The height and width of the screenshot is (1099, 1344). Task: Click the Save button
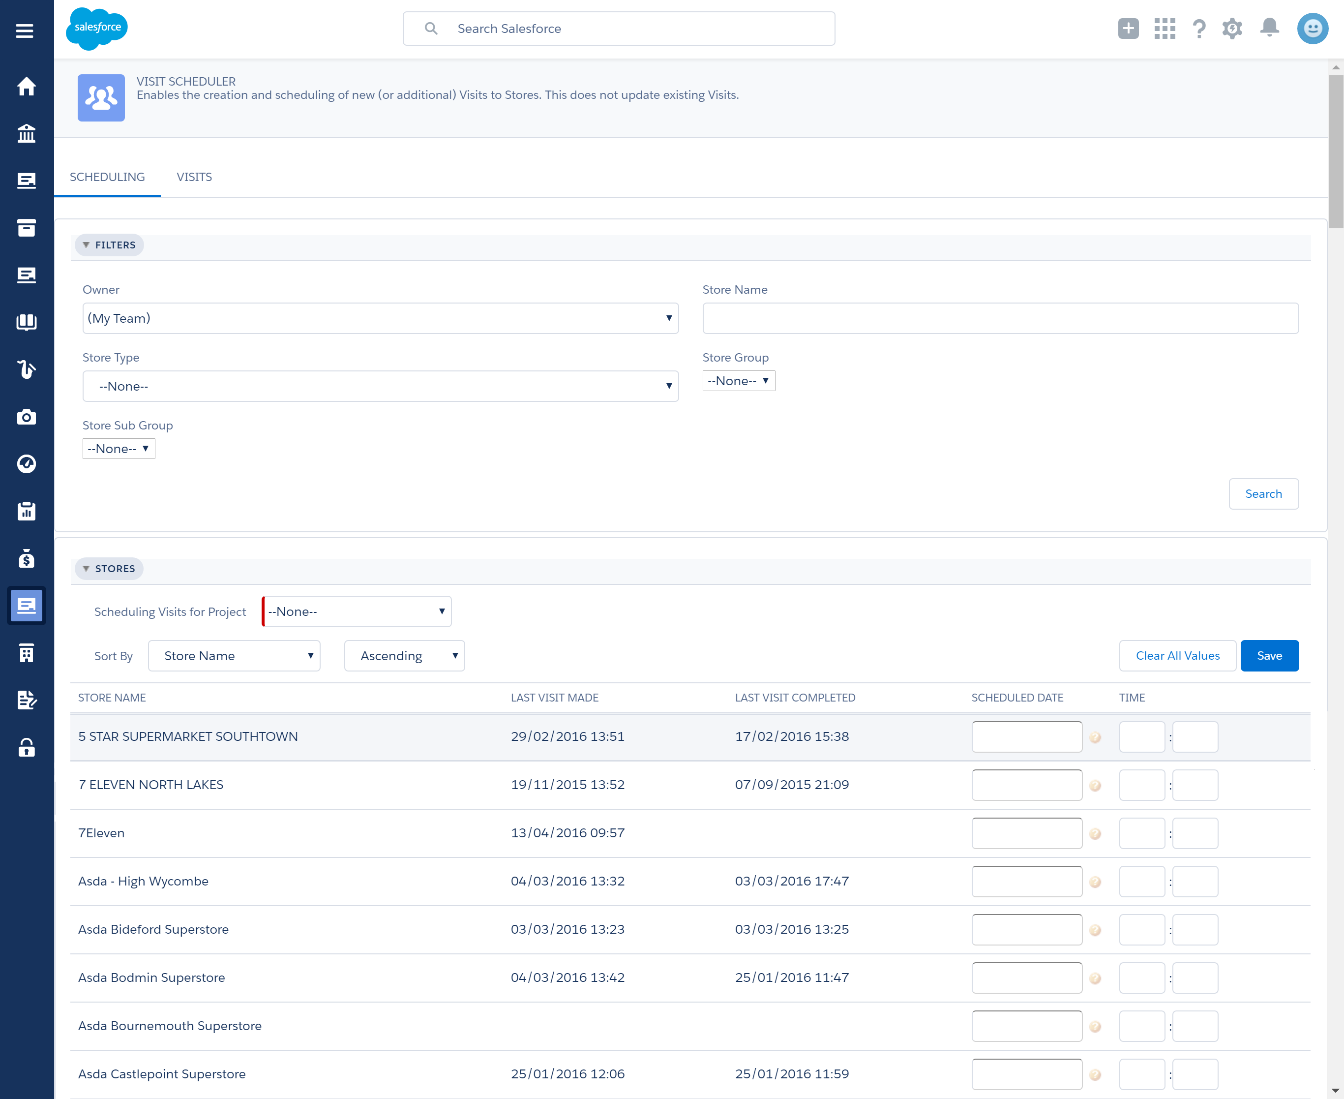coord(1269,656)
